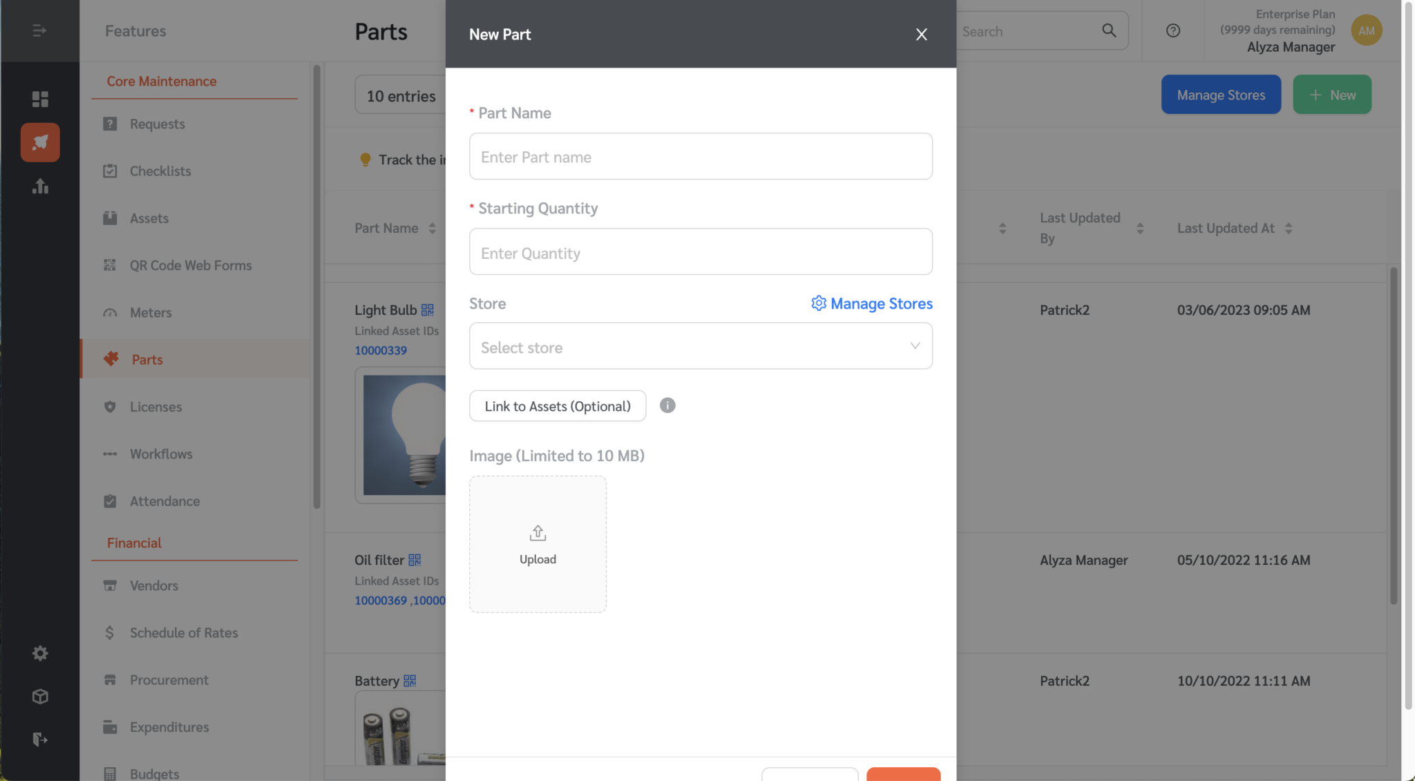
Task: Click the info tooltip next to Link to Assets
Action: click(667, 405)
